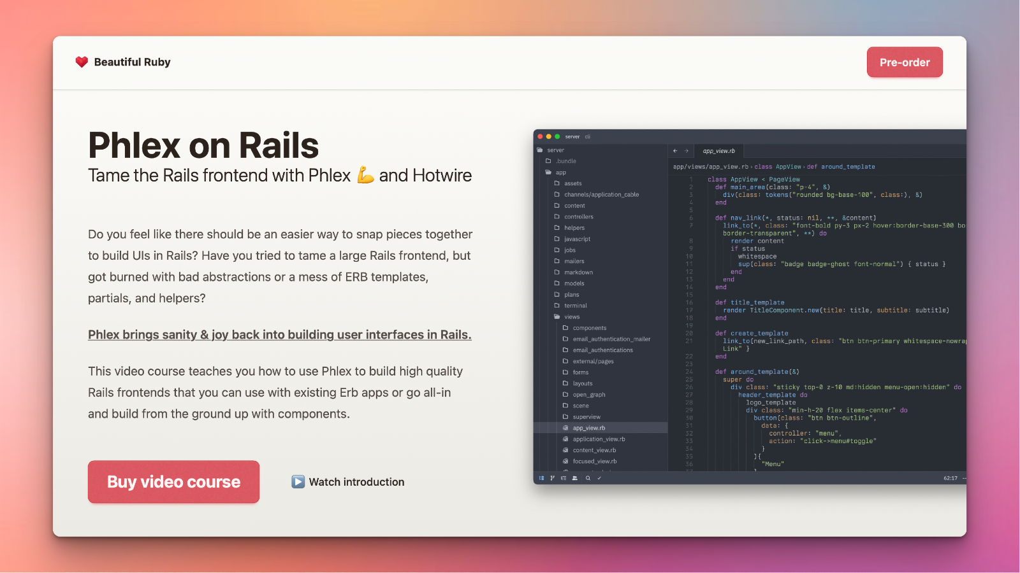Open the Watch introduction link
This screenshot has width=1020, height=573.
pos(348,482)
